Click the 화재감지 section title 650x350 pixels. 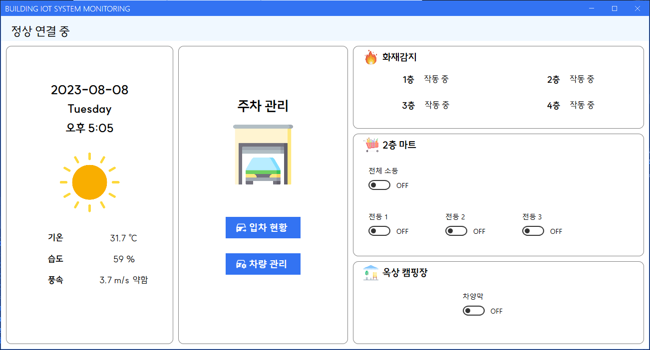[x=399, y=57]
